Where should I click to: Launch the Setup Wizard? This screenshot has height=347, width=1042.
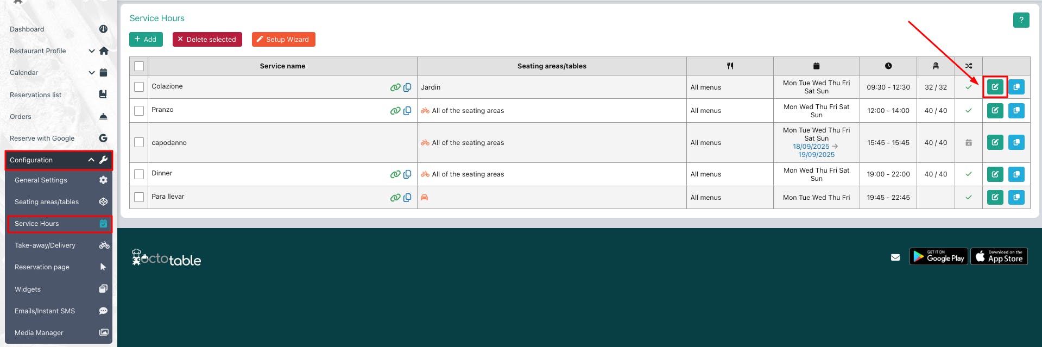283,39
